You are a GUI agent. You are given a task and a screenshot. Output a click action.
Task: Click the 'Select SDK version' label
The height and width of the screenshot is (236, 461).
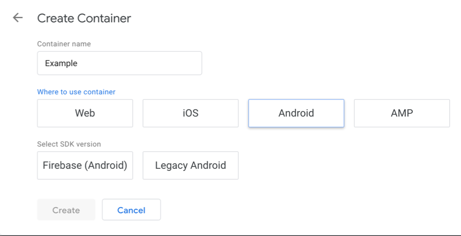coord(69,144)
